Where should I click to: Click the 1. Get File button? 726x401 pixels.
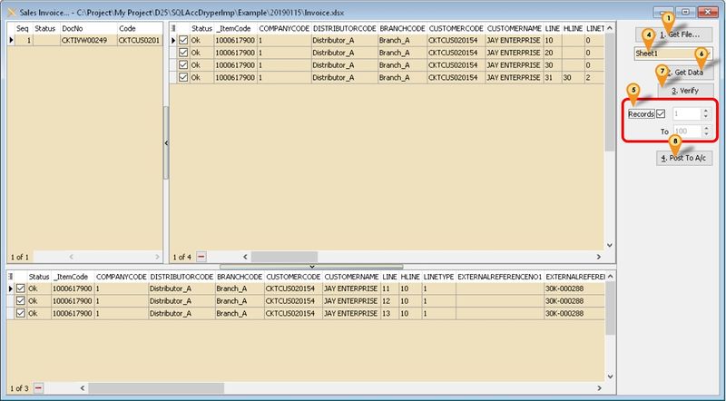click(x=673, y=34)
